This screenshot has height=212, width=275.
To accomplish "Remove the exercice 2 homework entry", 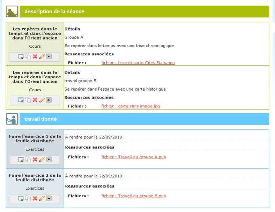I will pos(35,198).
